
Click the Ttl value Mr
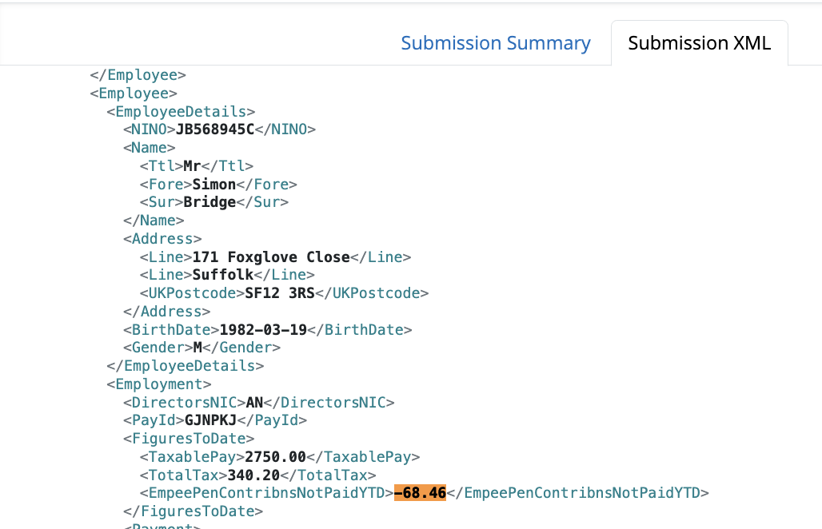pyautogui.click(x=190, y=165)
